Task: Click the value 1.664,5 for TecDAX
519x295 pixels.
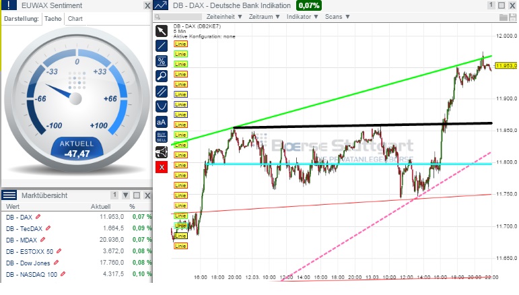Action: tap(113, 228)
